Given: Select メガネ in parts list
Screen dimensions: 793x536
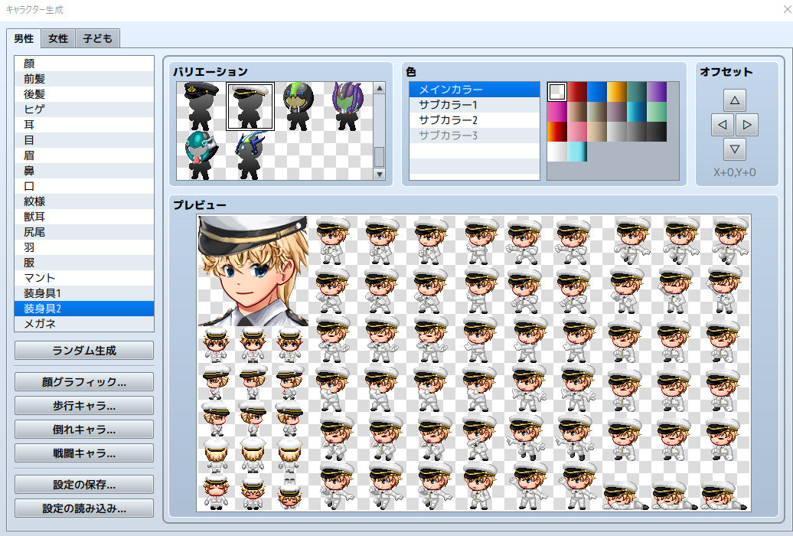Looking at the screenshot, I should pyautogui.click(x=84, y=323).
